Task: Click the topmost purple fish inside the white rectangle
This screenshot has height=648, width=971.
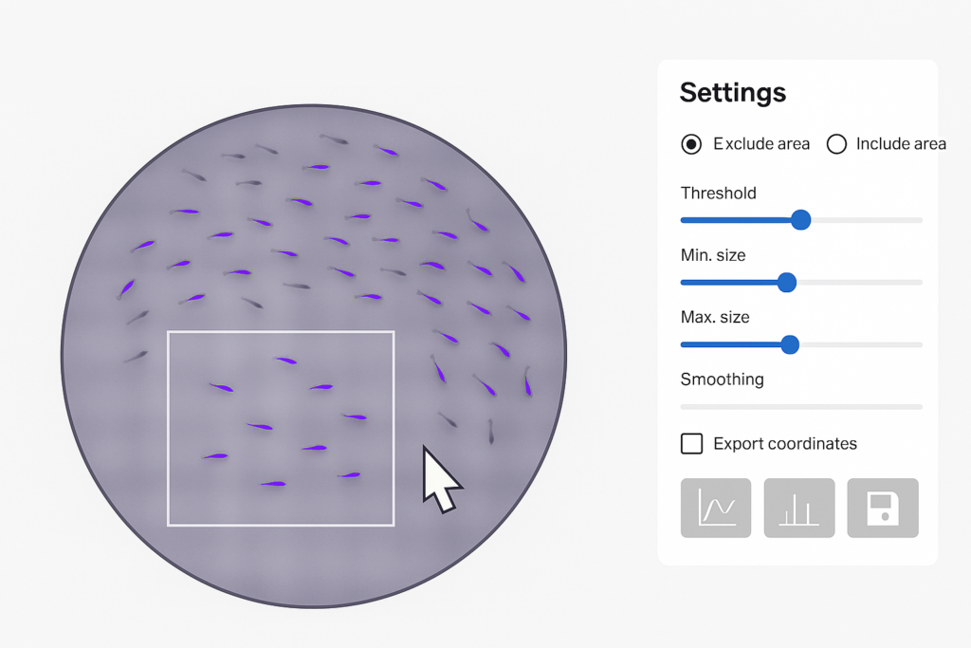Action: (x=284, y=360)
